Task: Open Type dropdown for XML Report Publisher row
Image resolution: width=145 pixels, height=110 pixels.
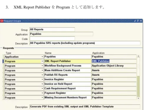Action: (x=42, y=61)
